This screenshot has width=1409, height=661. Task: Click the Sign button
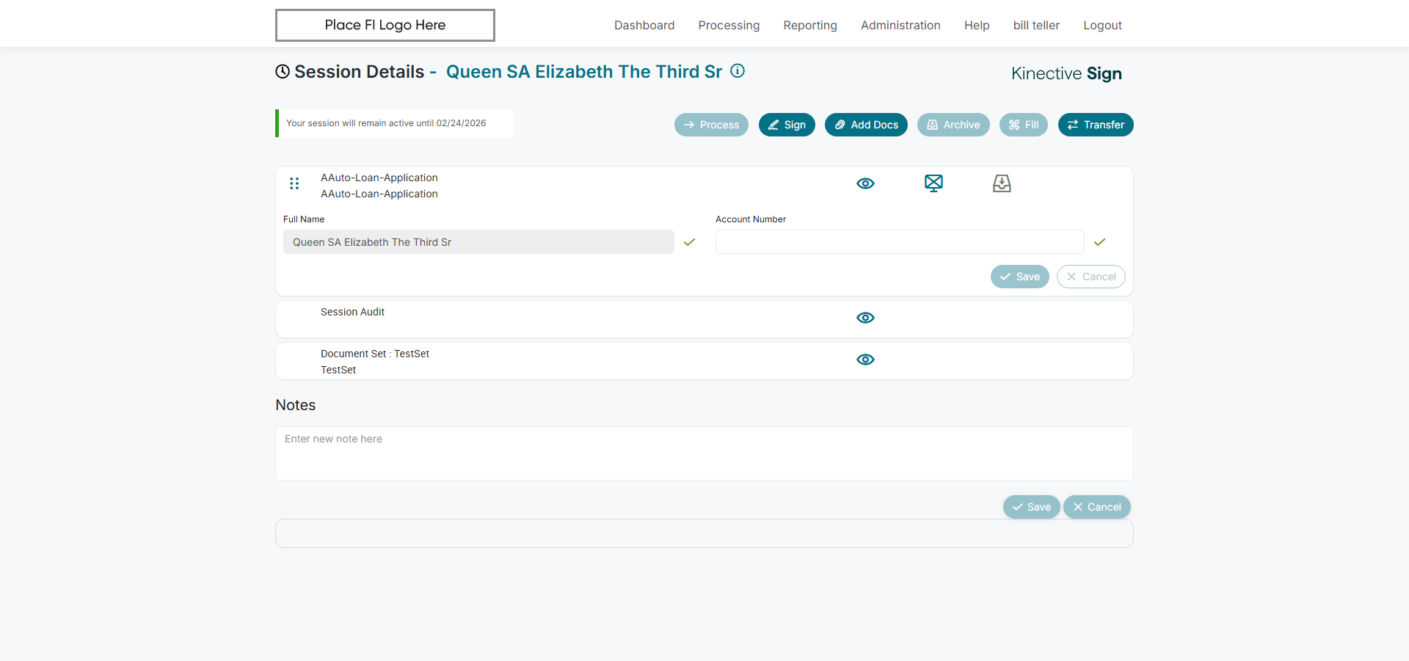tap(787, 125)
